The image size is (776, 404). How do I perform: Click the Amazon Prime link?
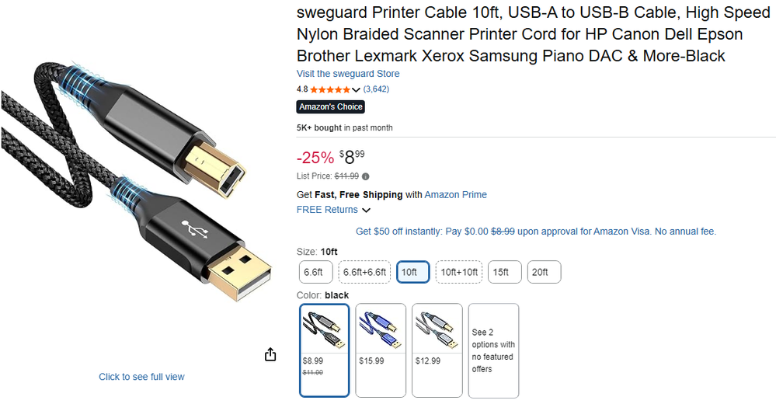click(x=455, y=195)
